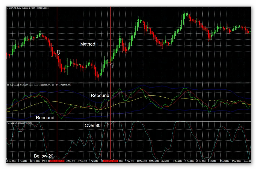
Task: Click the "9 Feb 2015" date label
Action: click(x=22, y=161)
